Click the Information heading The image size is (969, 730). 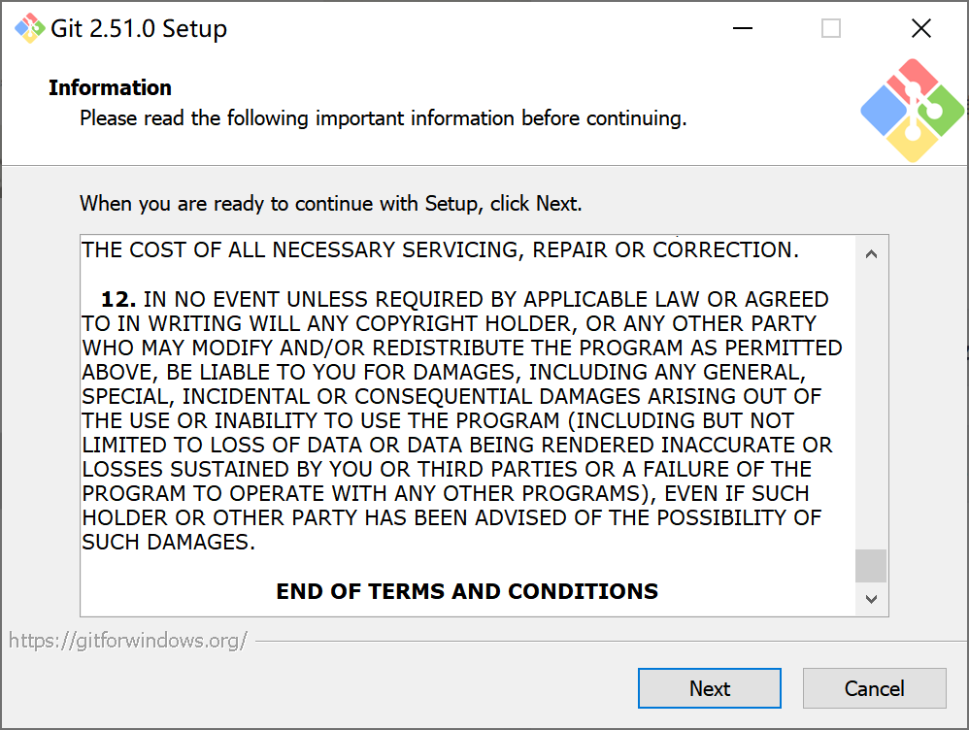[110, 87]
